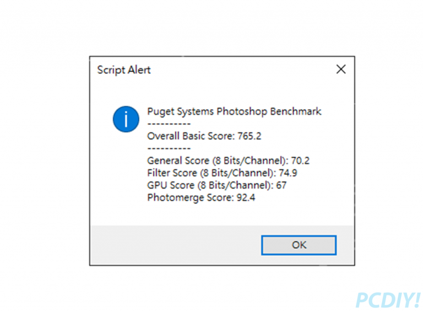This screenshot has width=423, height=311.
Task: Click the 74.9 filter score value
Action: click(288, 173)
